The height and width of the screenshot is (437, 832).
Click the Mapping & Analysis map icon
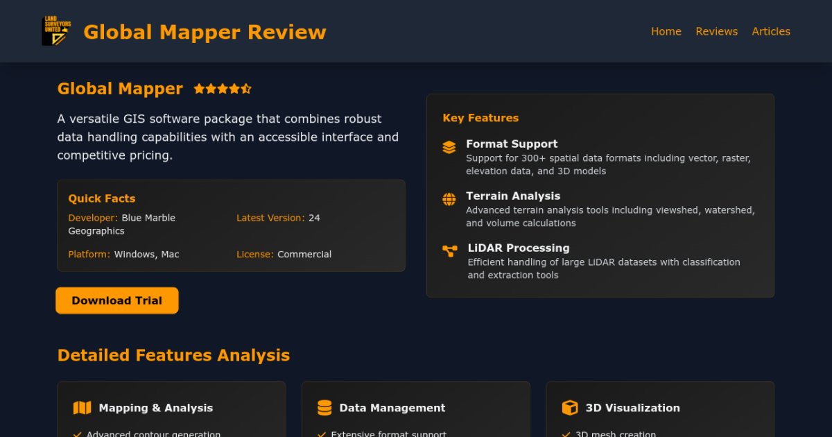[82, 408]
